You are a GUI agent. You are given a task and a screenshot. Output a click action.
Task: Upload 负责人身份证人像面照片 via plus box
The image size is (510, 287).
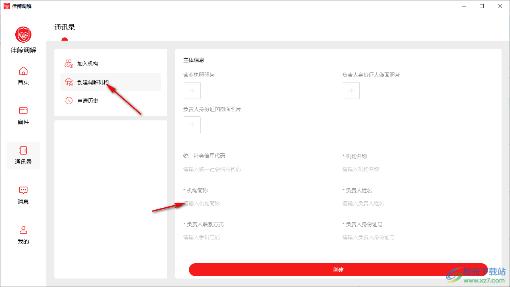click(351, 91)
